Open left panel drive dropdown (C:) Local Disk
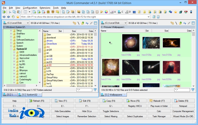 [16, 23]
